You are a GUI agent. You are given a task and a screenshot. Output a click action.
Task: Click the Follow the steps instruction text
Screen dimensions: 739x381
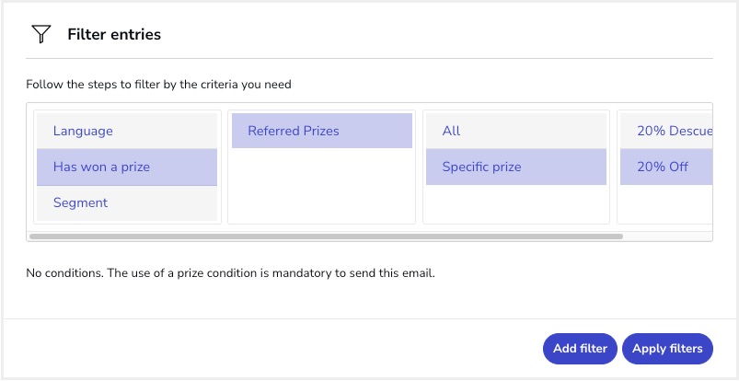158,85
